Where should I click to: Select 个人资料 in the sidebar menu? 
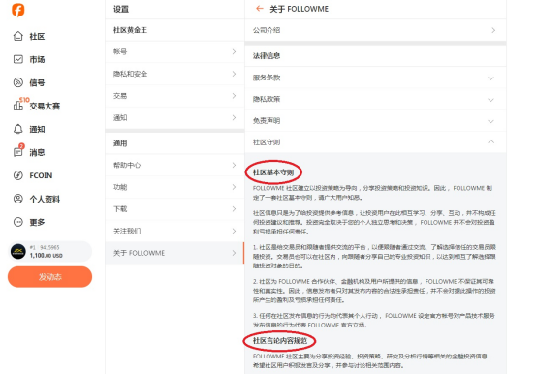[45, 200]
